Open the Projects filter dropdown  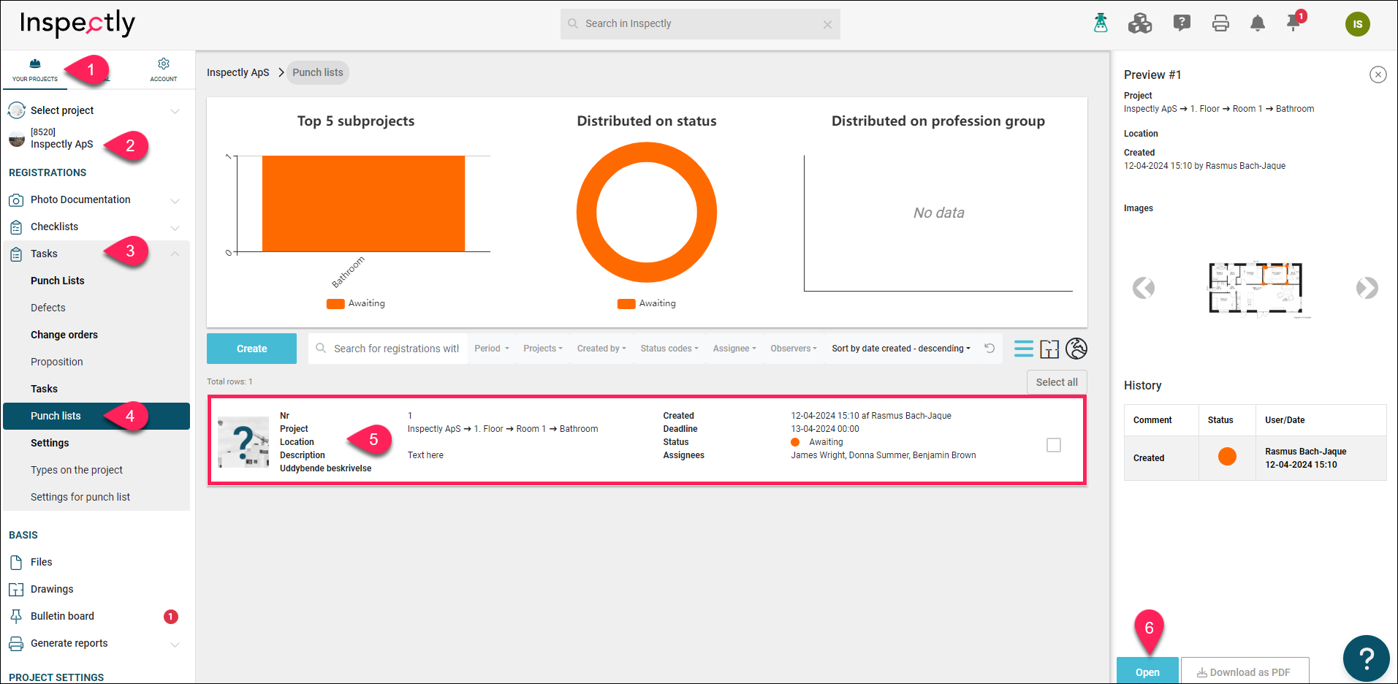point(543,349)
